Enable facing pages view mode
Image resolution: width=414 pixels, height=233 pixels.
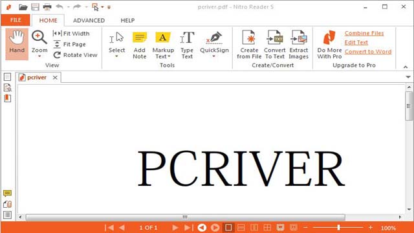tap(254, 227)
